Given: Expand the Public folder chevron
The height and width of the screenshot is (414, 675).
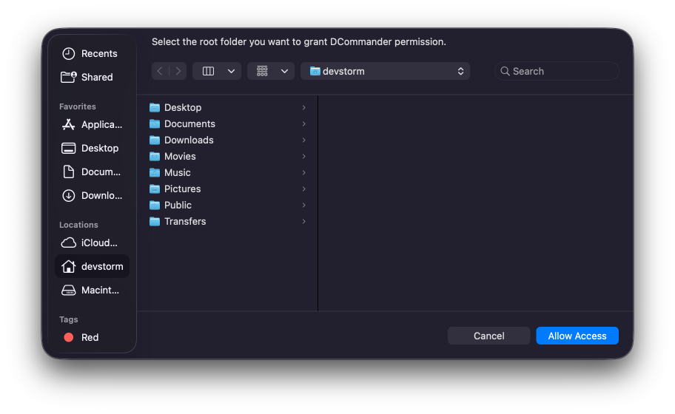Looking at the screenshot, I should click(x=304, y=206).
